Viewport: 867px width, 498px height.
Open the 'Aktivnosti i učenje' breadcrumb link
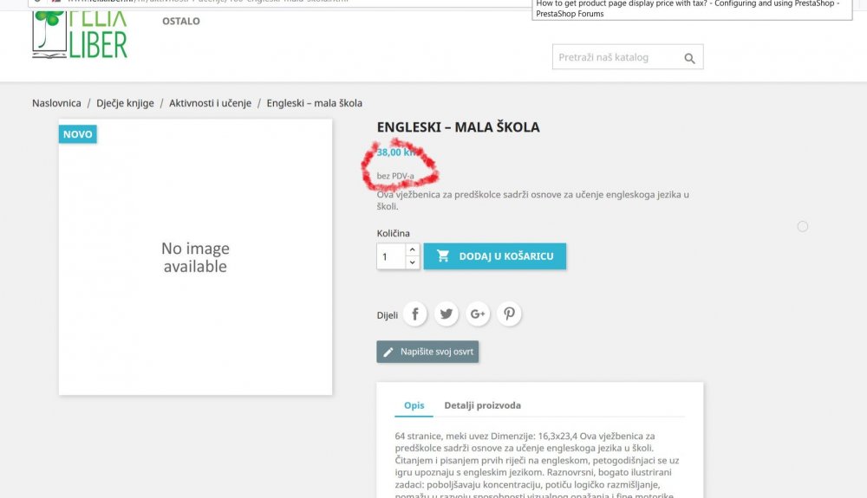pyautogui.click(x=210, y=103)
